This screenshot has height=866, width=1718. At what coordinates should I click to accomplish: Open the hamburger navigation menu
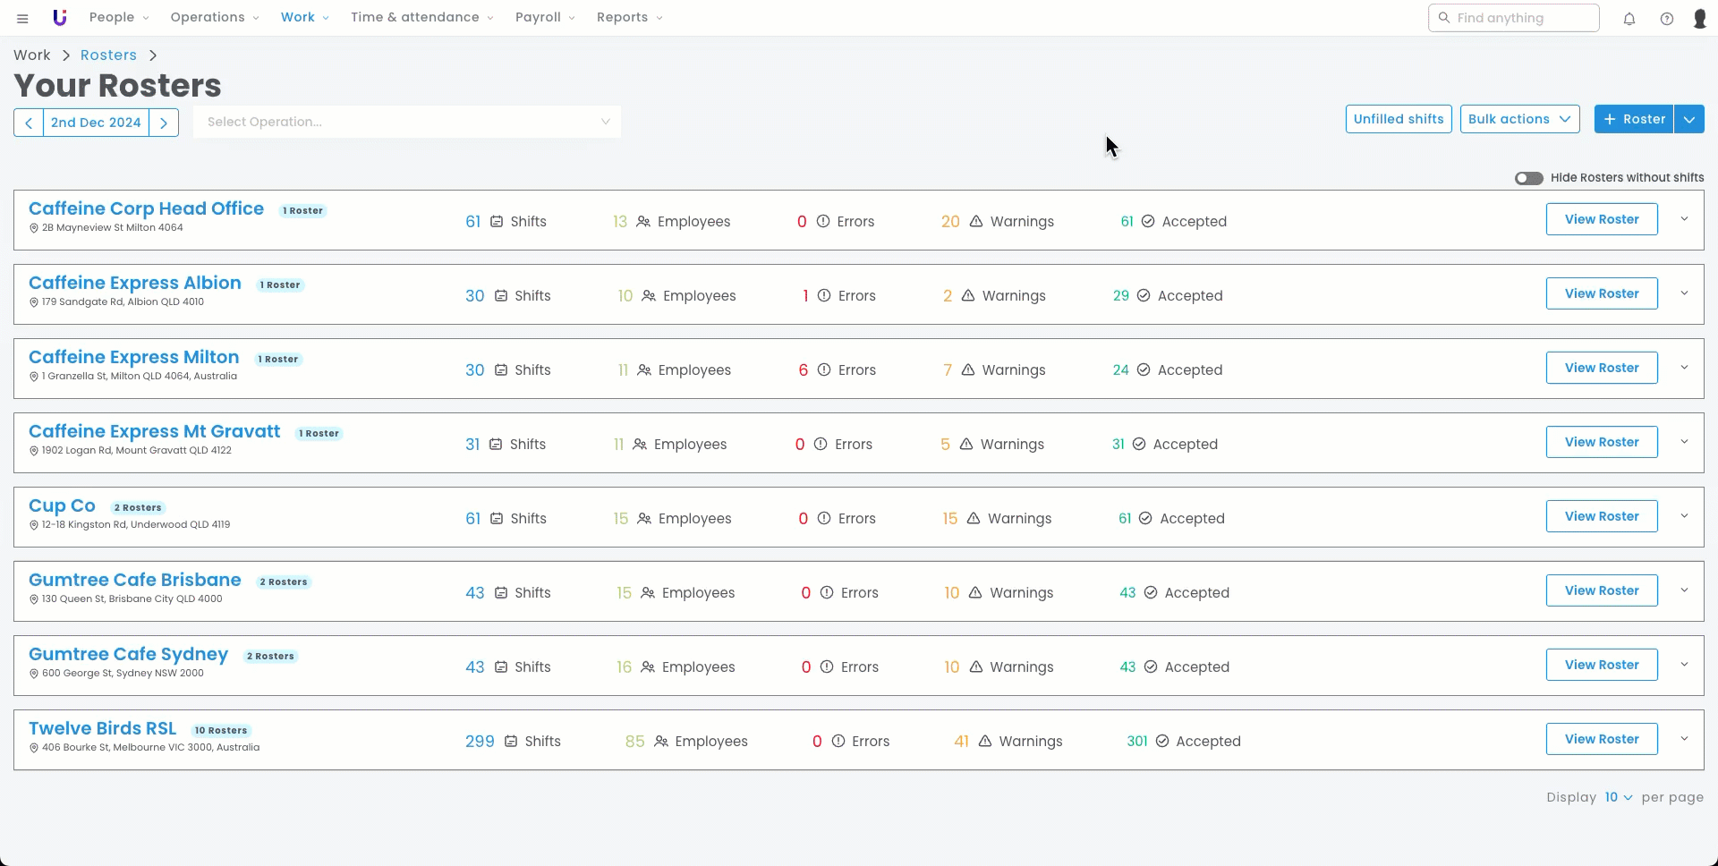pos(22,18)
